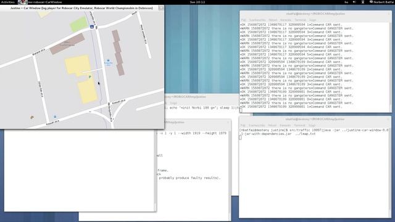Open Fájl menu in the lower-right terminal
Image resolution: width=395 pixels, height=222 pixels.
243,125
